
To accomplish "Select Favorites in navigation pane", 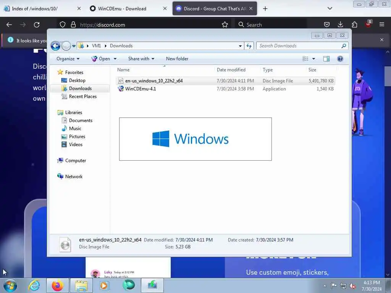I will pos(74,72).
